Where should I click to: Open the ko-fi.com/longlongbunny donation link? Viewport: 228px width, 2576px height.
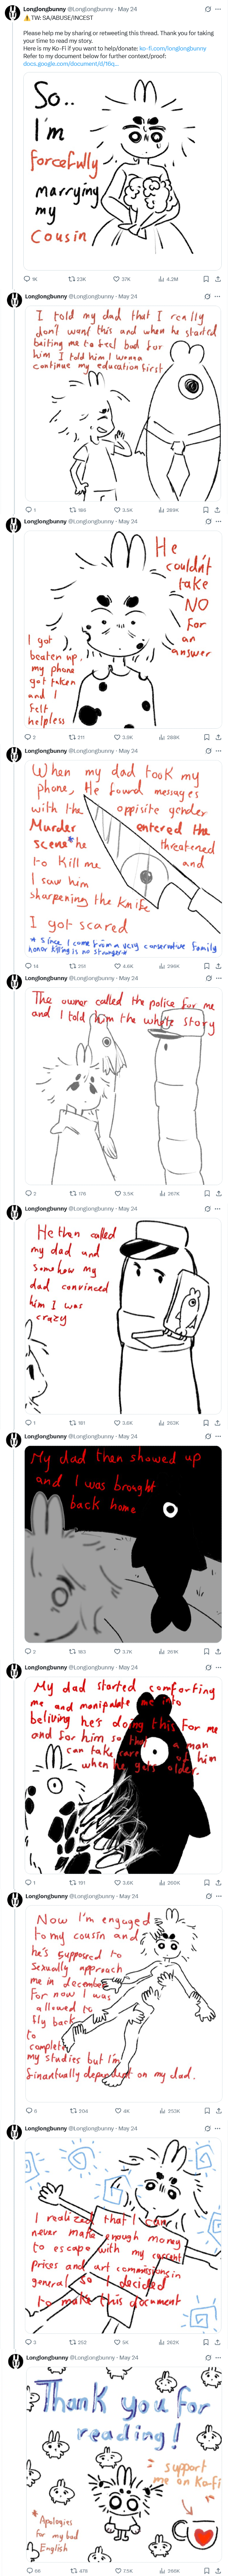(x=173, y=48)
